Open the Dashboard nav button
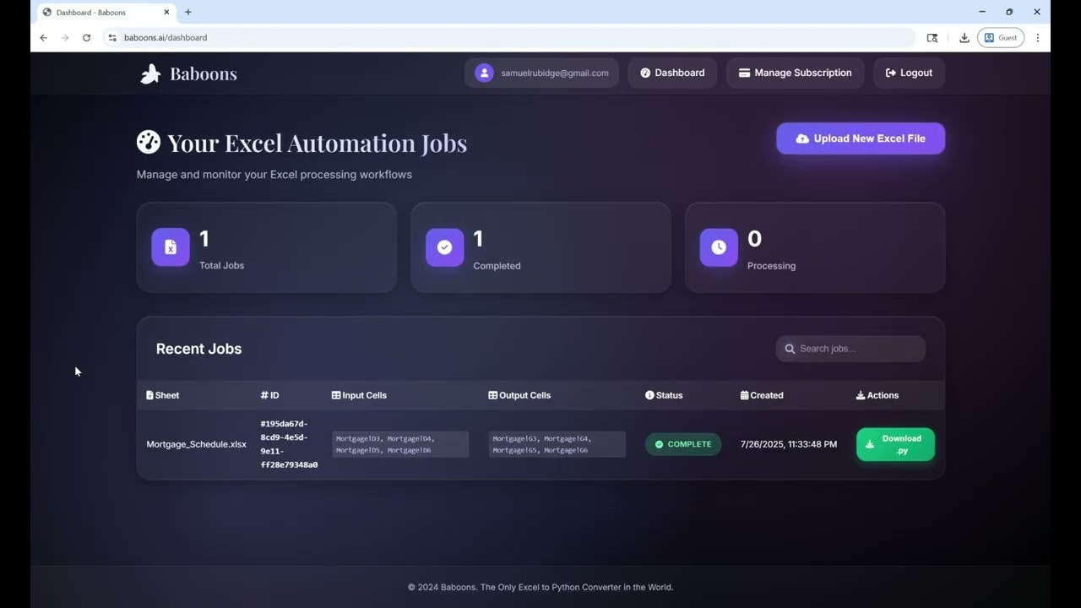Image resolution: width=1081 pixels, height=608 pixels. click(x=672, y=73)
